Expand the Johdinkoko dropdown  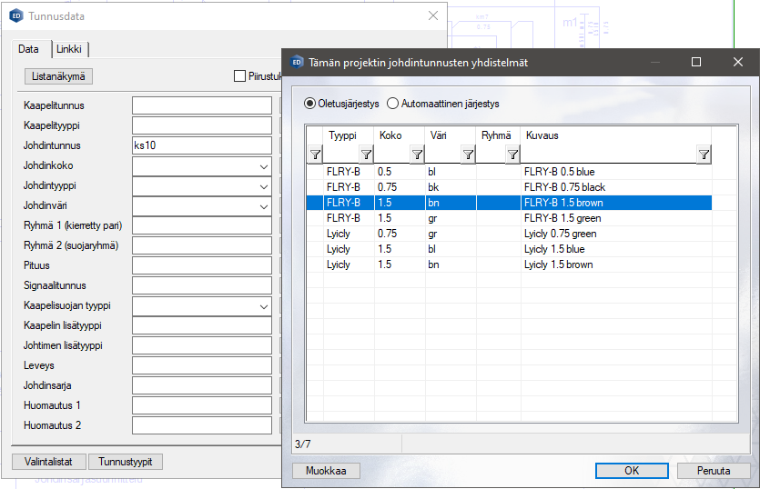(x=263, y=166)
